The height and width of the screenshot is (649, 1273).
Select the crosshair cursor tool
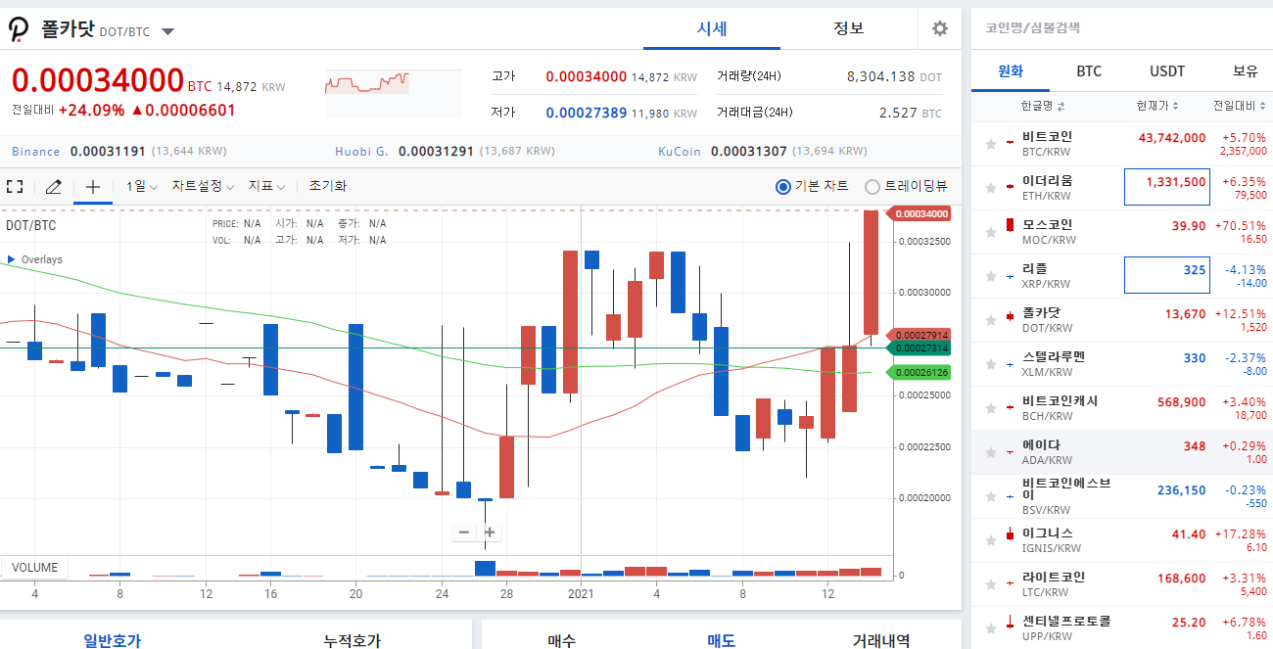93,186
